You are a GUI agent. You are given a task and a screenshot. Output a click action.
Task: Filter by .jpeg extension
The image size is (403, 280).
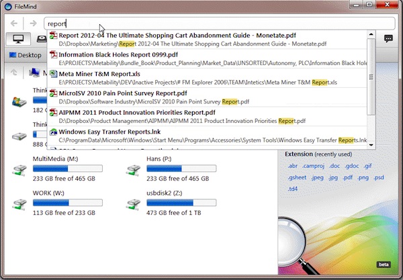[318, 177]
